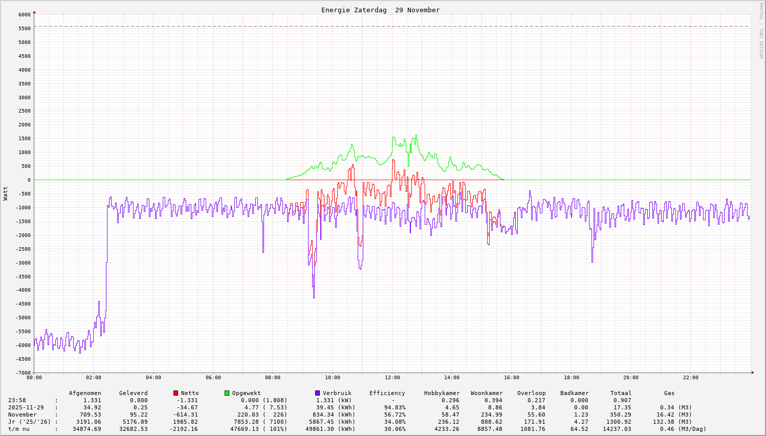Click the vertical 'Watt' axis label
Image resolution: width=766 pixels, height=436 pixels.
coord(6,193)
